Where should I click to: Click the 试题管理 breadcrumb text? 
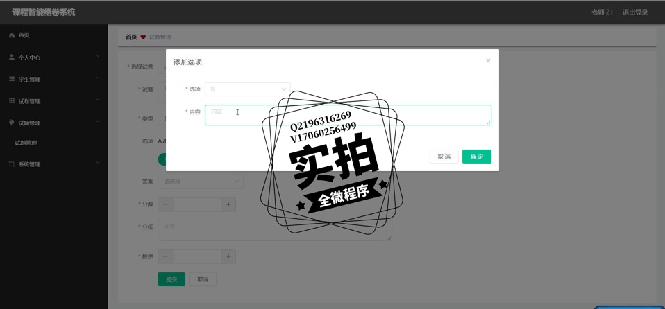pos(160,37)
